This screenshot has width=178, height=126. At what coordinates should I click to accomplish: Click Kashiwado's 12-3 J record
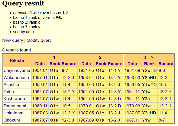(x=165, y=99)
